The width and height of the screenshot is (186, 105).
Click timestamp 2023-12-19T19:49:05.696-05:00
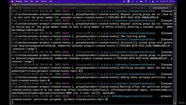(32, 39)
